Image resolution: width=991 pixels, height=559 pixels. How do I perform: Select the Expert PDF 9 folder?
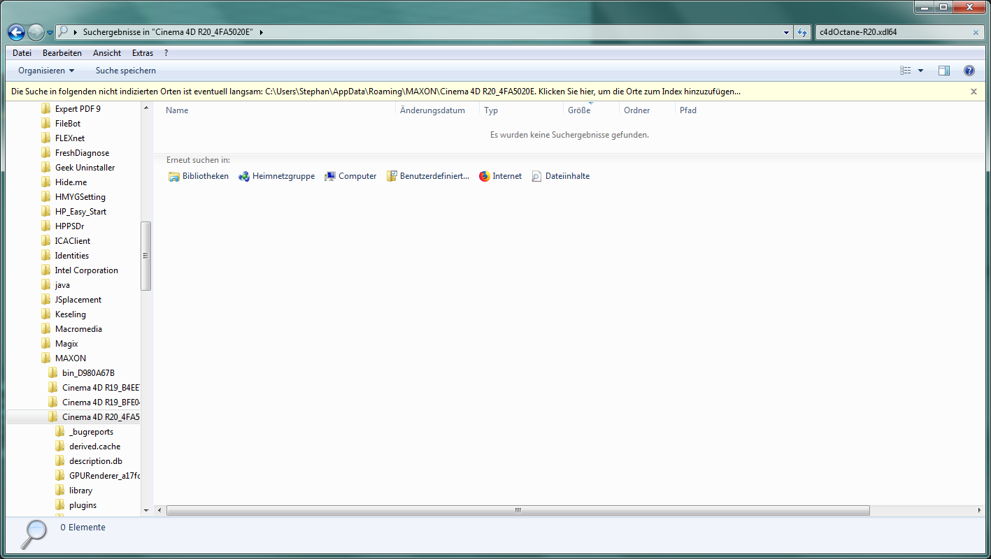[78, 109]
